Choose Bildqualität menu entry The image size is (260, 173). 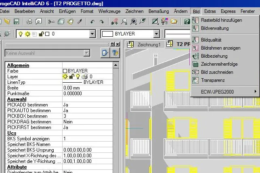225,40
